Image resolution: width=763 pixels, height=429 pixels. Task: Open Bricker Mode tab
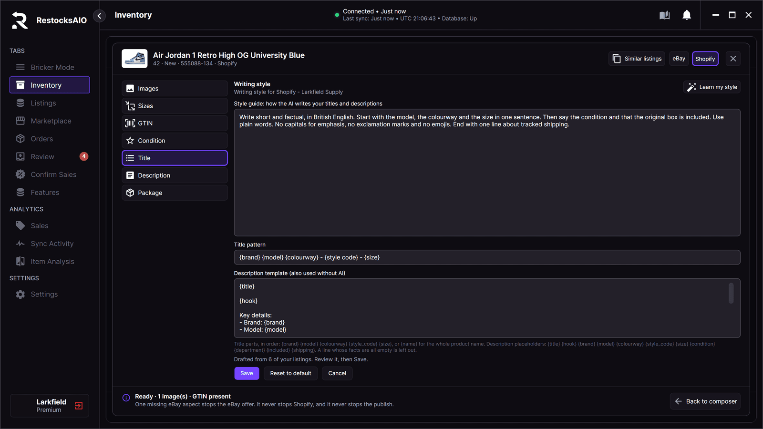[x=50, y=67]
